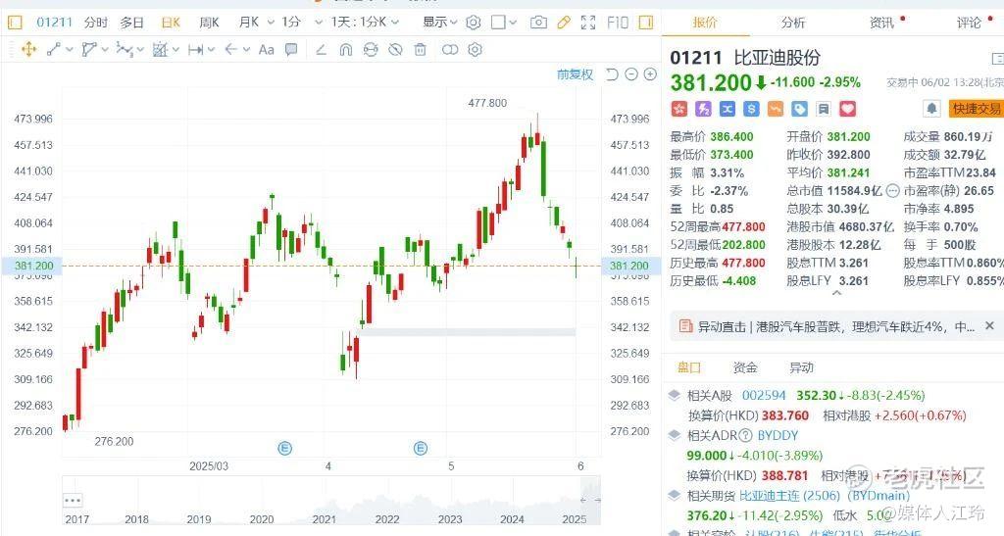Toggle the right sidebar panel icon
This screenshot has height=536, width=1004.
tap(646, 23)
